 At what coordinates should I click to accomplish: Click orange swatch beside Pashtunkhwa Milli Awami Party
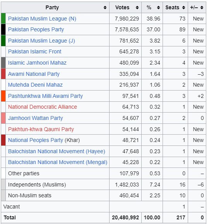[3, 96]
